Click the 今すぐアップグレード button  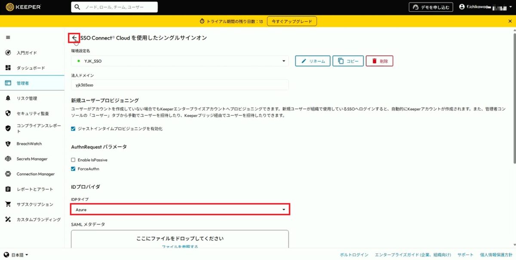(292, 21)
